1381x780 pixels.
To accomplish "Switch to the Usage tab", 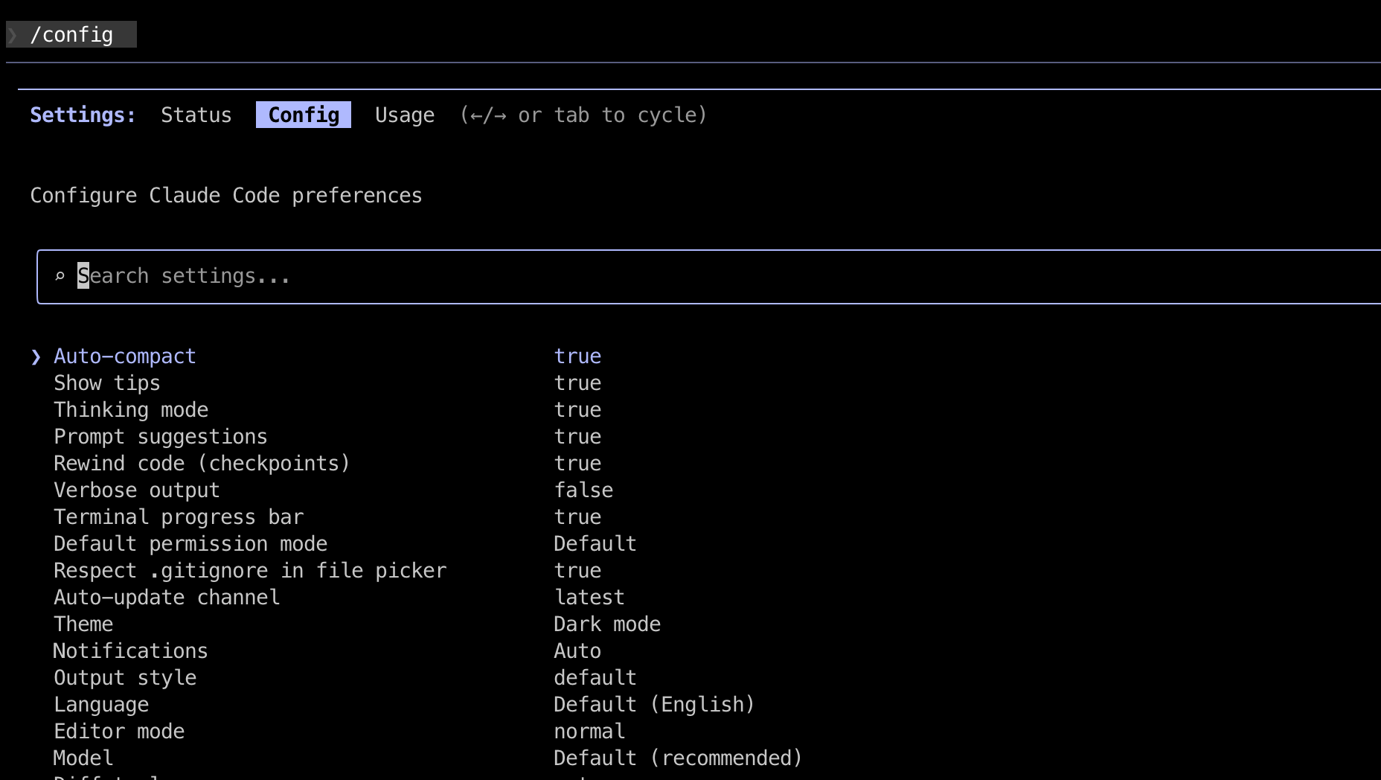I will tap(404, 115).
